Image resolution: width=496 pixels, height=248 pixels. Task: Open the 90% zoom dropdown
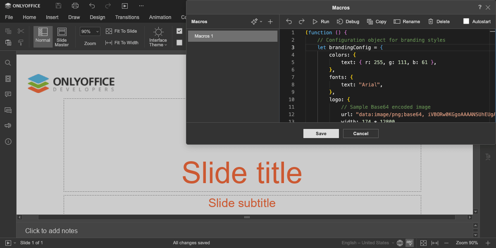tap(90, 31)
